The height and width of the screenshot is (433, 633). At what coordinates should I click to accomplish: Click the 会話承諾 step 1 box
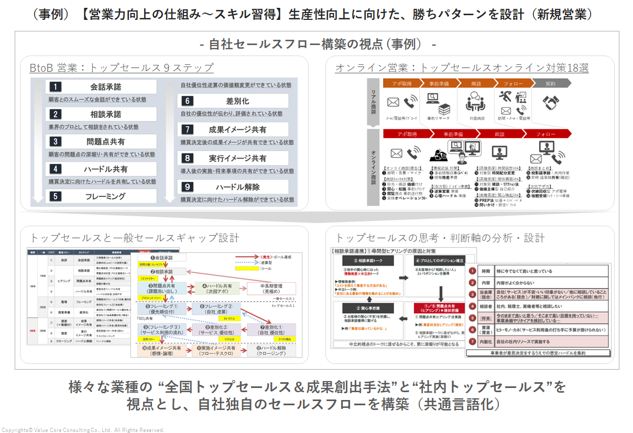tap(102, 87)
